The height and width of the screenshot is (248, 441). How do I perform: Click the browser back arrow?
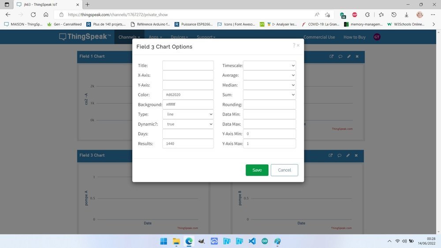pos(8,15)
